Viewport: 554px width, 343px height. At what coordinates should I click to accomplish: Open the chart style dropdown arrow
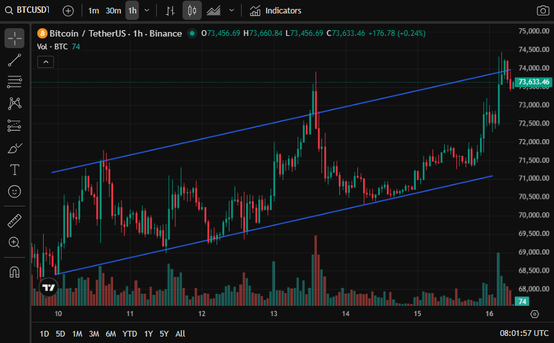coord(232,10)
